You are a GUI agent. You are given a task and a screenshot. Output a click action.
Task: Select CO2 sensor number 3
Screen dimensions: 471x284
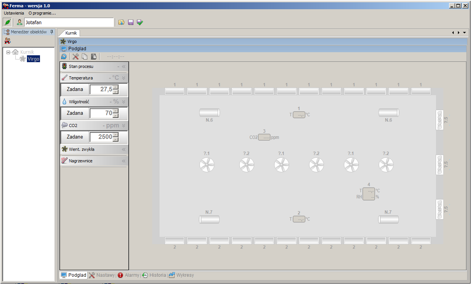click(x=264, y=137)
